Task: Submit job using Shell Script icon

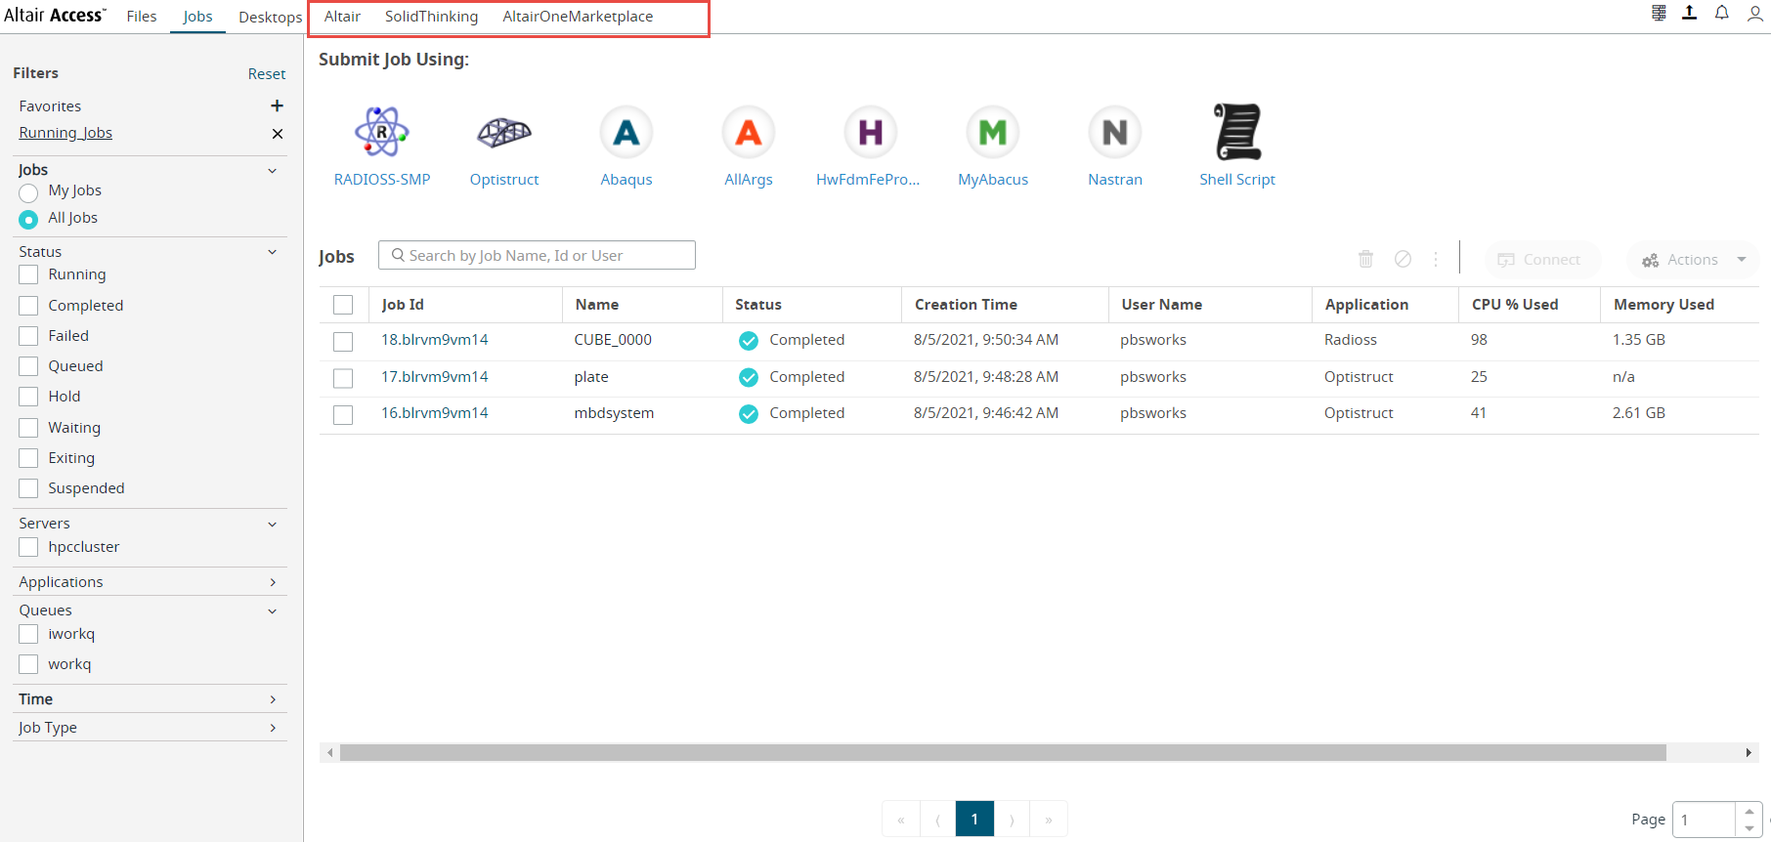Action: 1237,132
